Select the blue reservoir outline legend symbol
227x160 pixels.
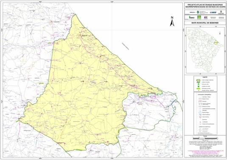point(200,112)
